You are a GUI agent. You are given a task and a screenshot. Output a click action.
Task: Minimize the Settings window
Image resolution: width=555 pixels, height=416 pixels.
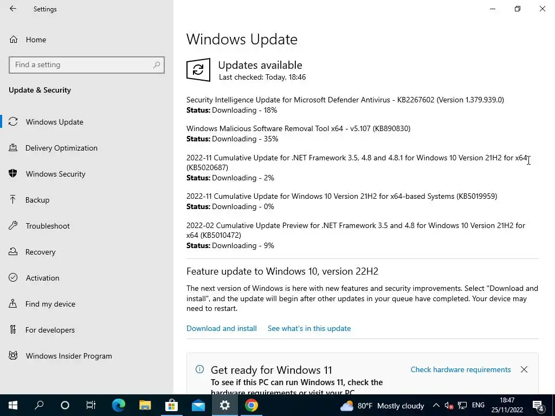coord(493,9)
